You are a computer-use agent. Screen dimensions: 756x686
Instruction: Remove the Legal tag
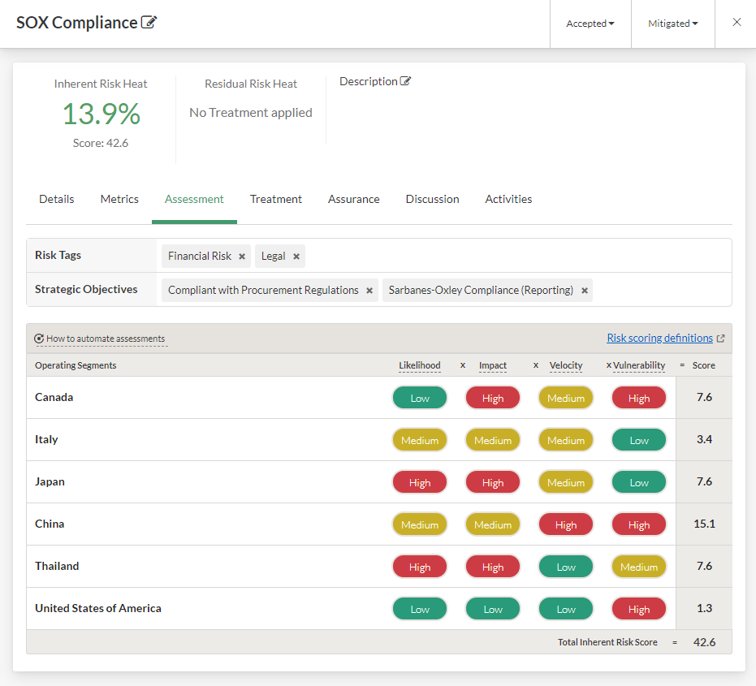[296, 257]
